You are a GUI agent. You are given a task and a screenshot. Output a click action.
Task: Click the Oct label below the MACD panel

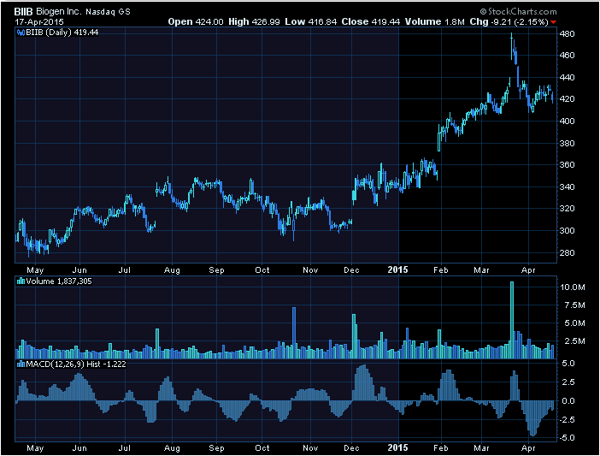[262, 448]
